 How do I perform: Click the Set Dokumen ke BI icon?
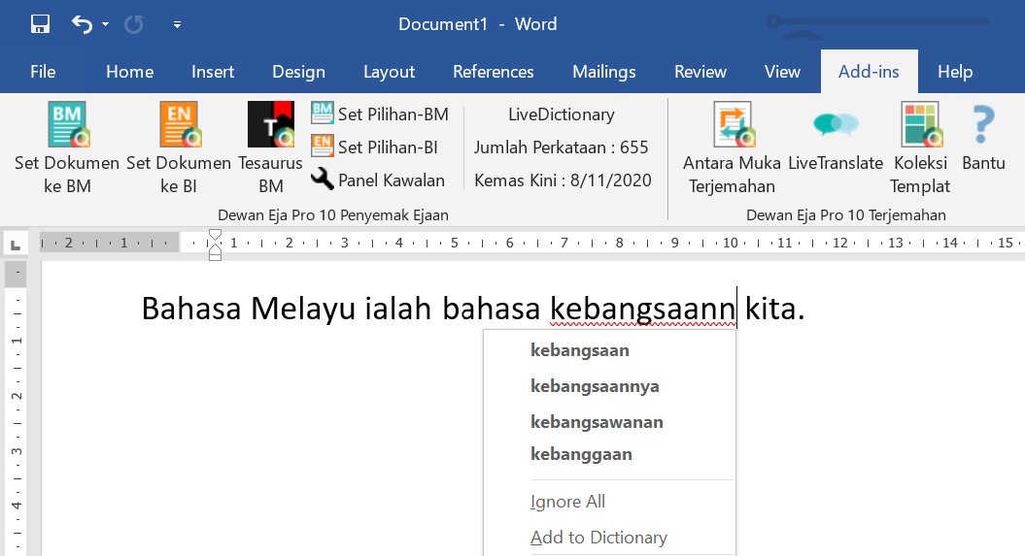(179, 124)
